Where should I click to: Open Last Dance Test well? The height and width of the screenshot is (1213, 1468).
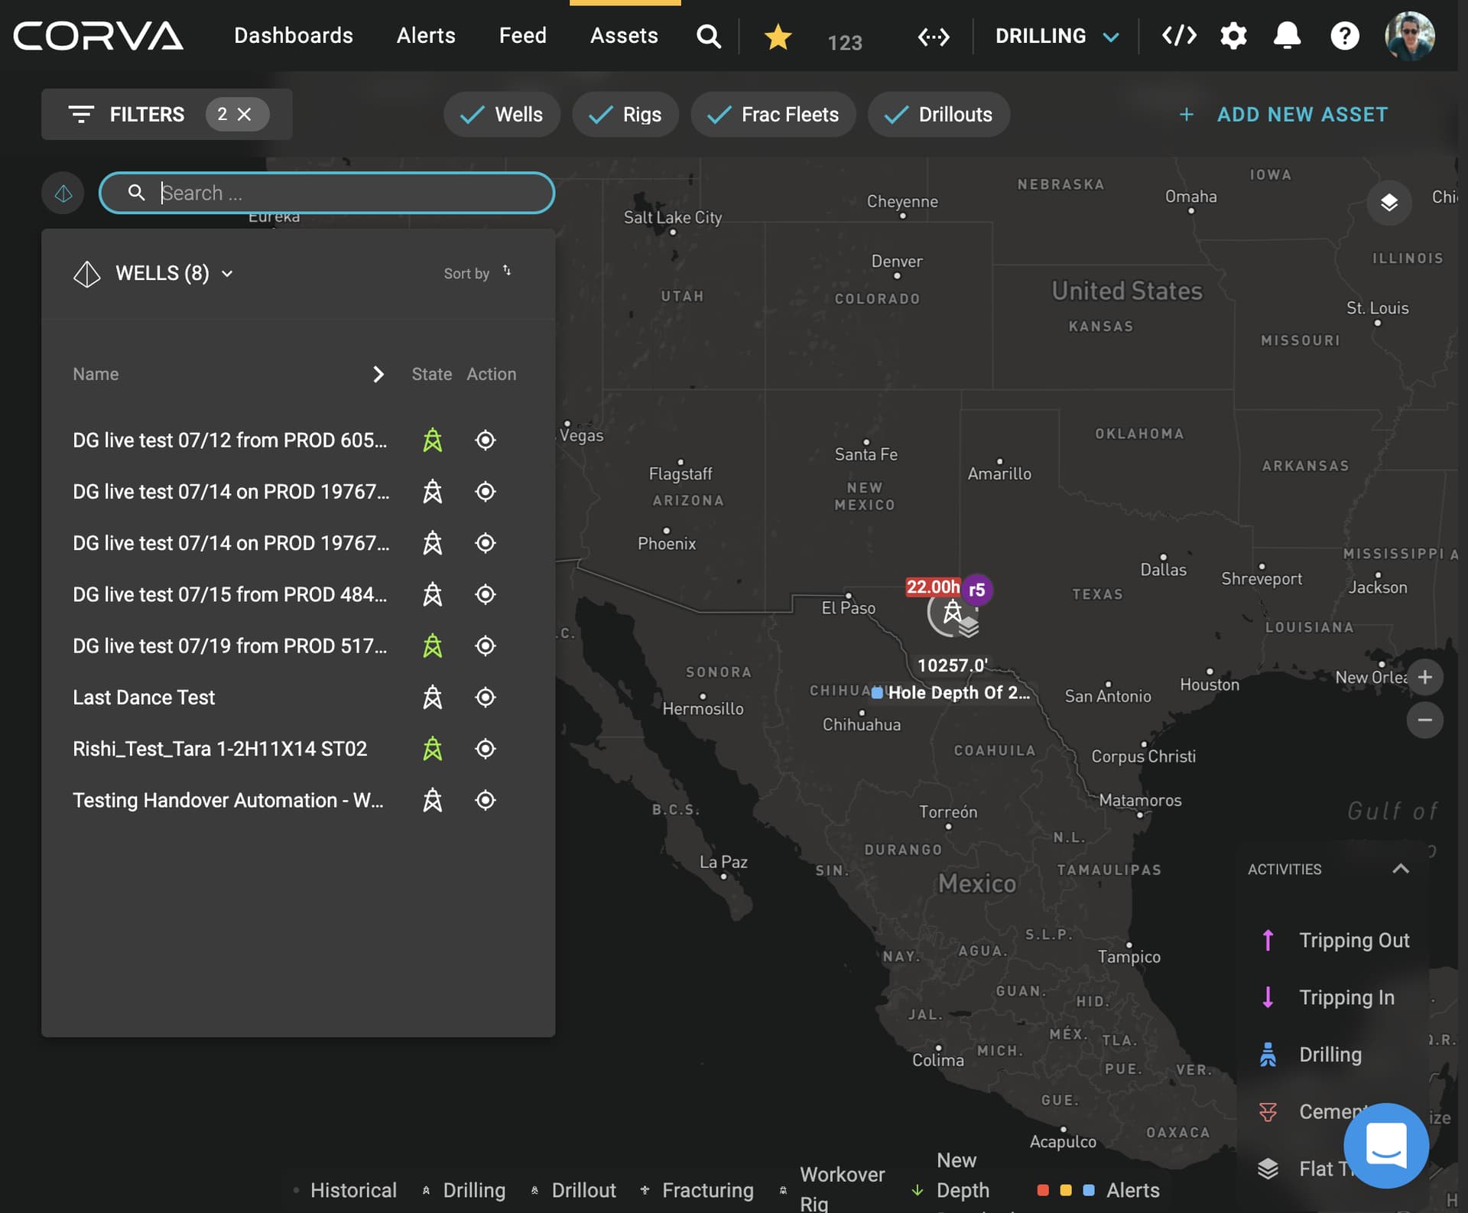(144, 698)
